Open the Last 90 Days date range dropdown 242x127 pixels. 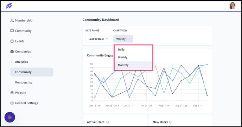click(x=98, y=39)
